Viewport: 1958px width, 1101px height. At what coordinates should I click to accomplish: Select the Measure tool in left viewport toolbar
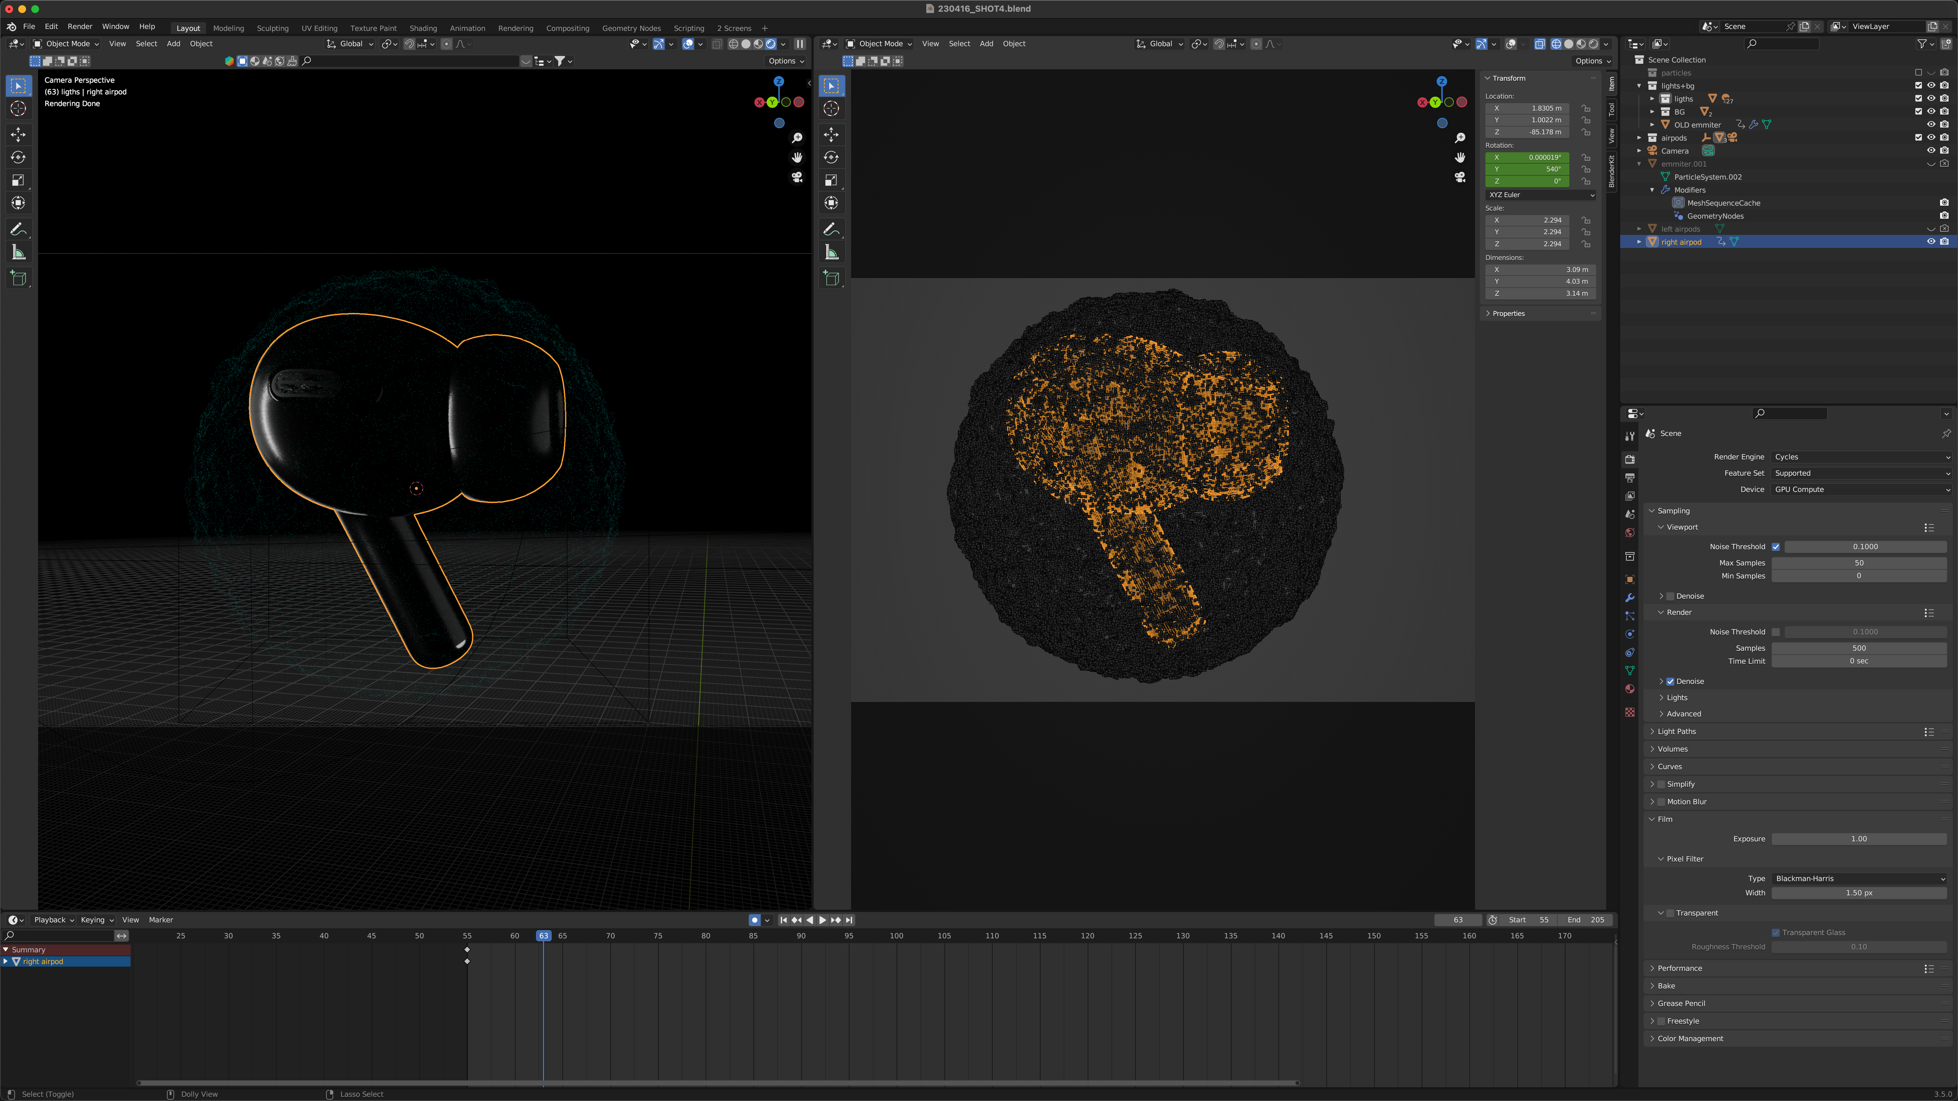(18, 252)
